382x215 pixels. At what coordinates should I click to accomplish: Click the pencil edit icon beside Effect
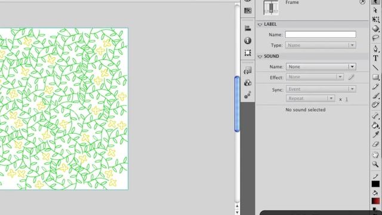[x=351, y=77]
